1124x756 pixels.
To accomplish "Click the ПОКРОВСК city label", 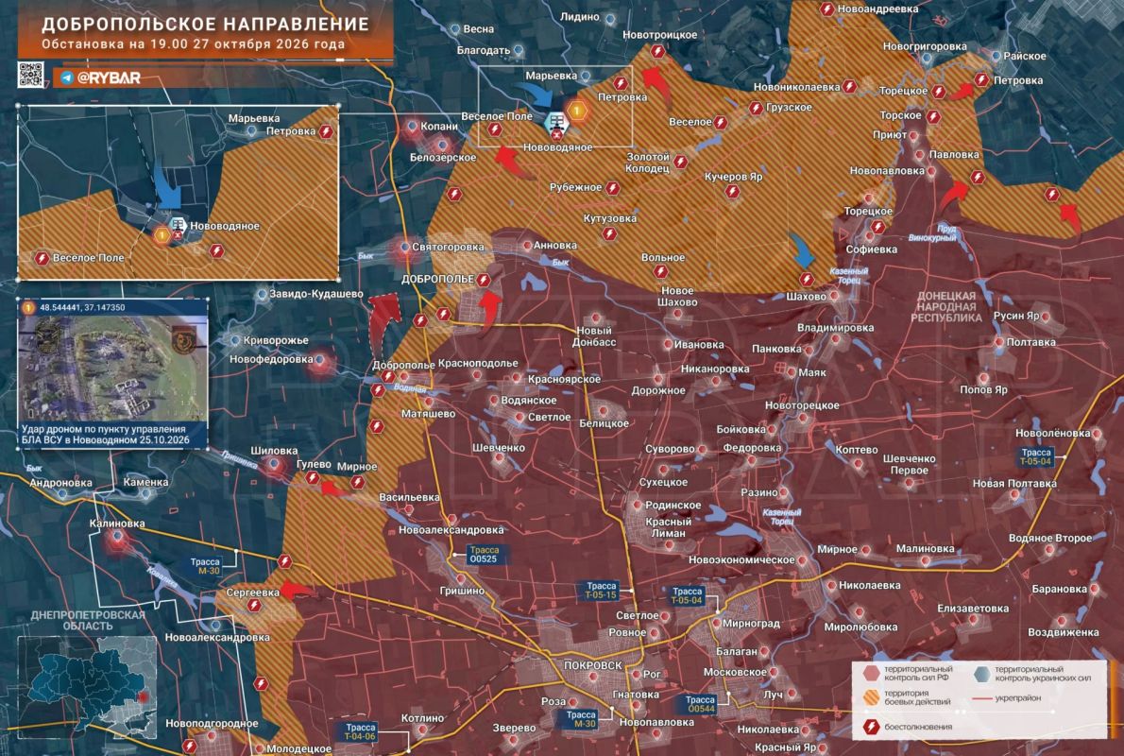I will click(593, 665).
